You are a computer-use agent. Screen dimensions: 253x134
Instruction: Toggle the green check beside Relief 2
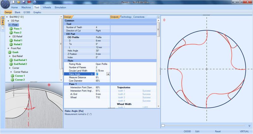pos(11,44)
